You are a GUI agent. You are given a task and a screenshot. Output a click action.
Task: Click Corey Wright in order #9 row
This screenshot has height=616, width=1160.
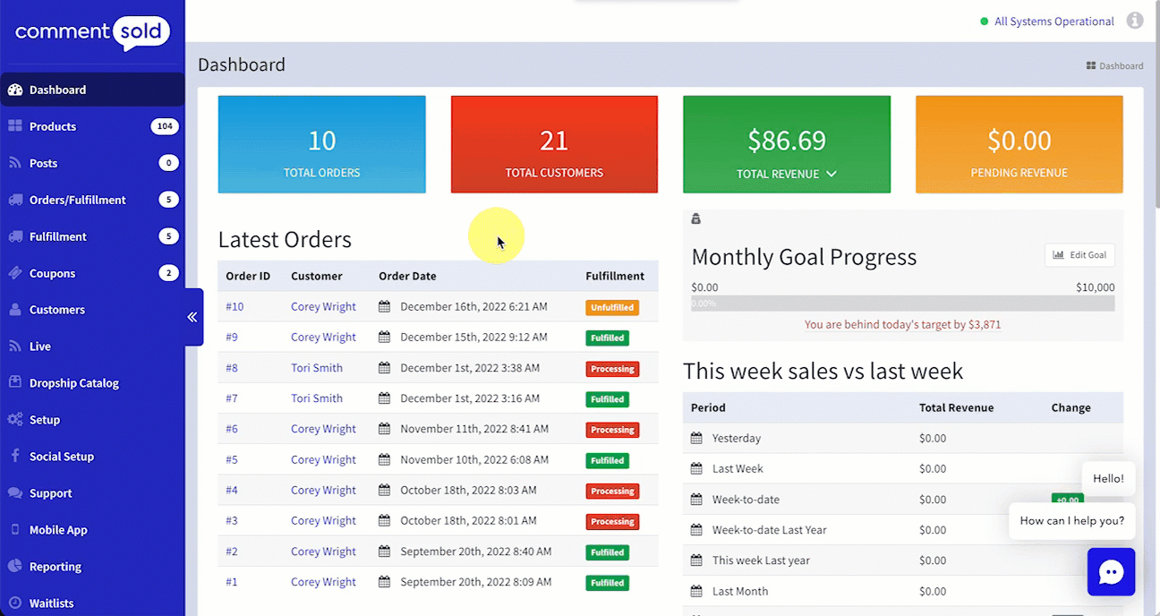[x=323, y=338]
